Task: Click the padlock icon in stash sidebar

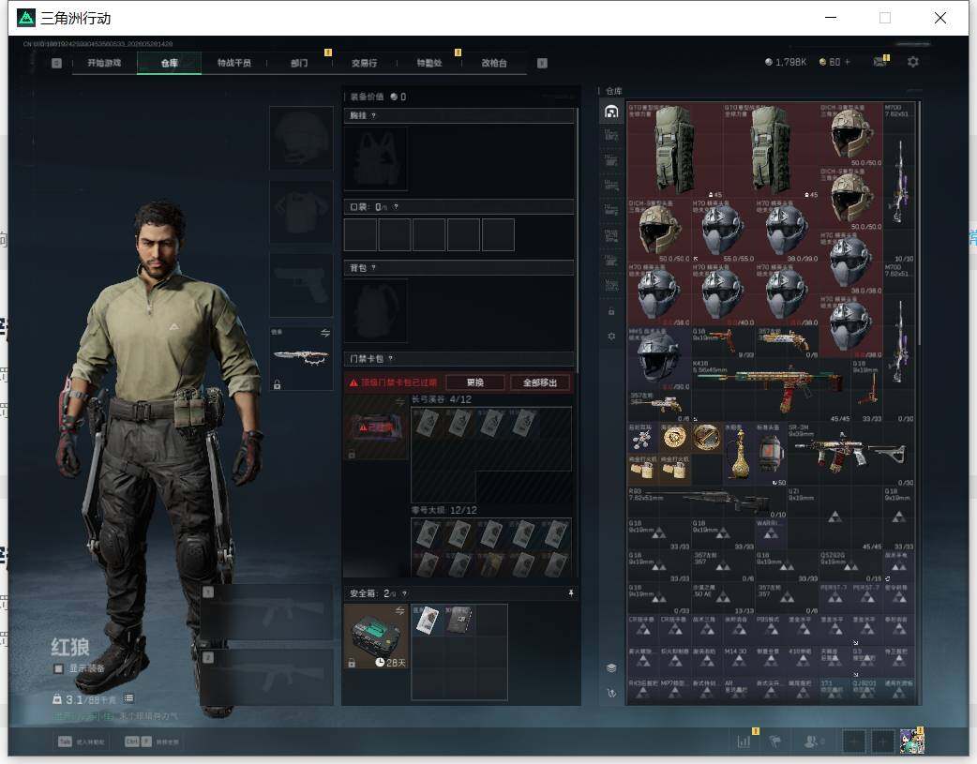Action: point(611,311)
